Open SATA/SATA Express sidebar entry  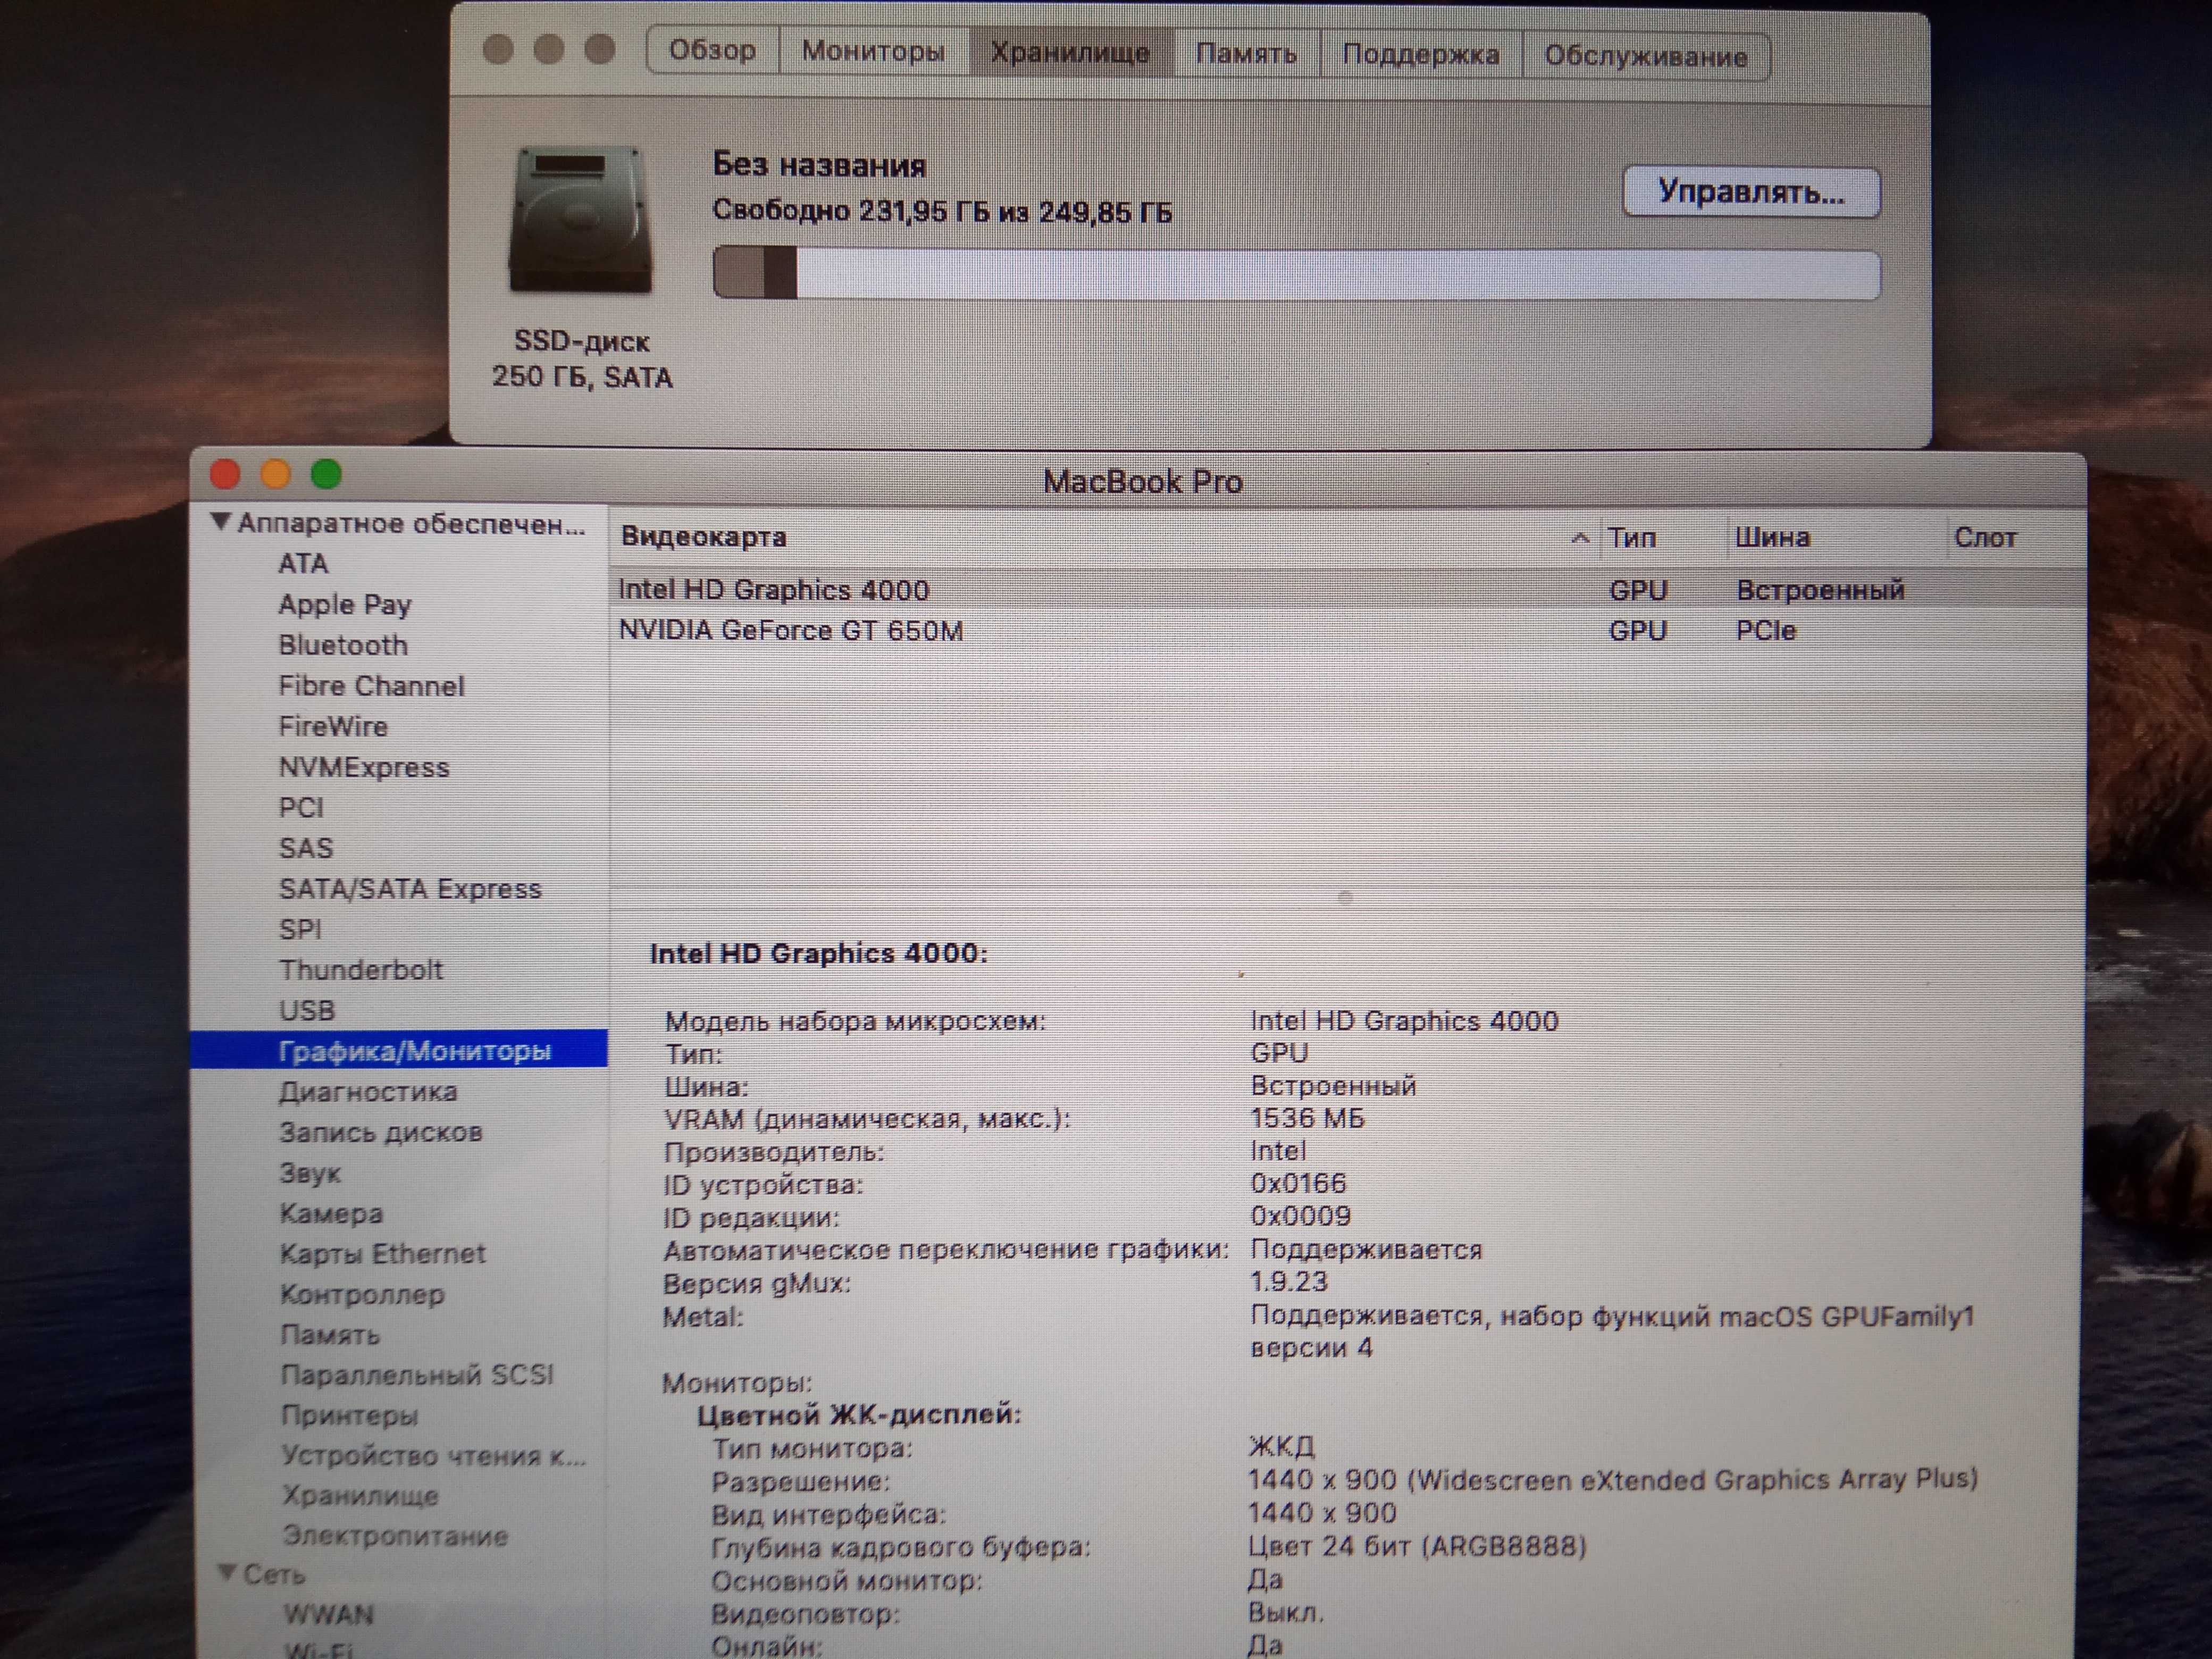point(410,889)
